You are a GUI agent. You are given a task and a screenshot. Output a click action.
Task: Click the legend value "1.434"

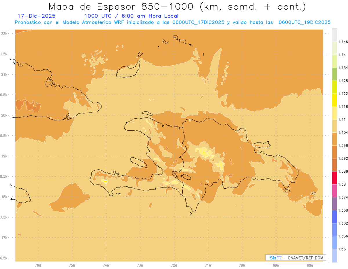pyautogui.click(x=343, y=68)
